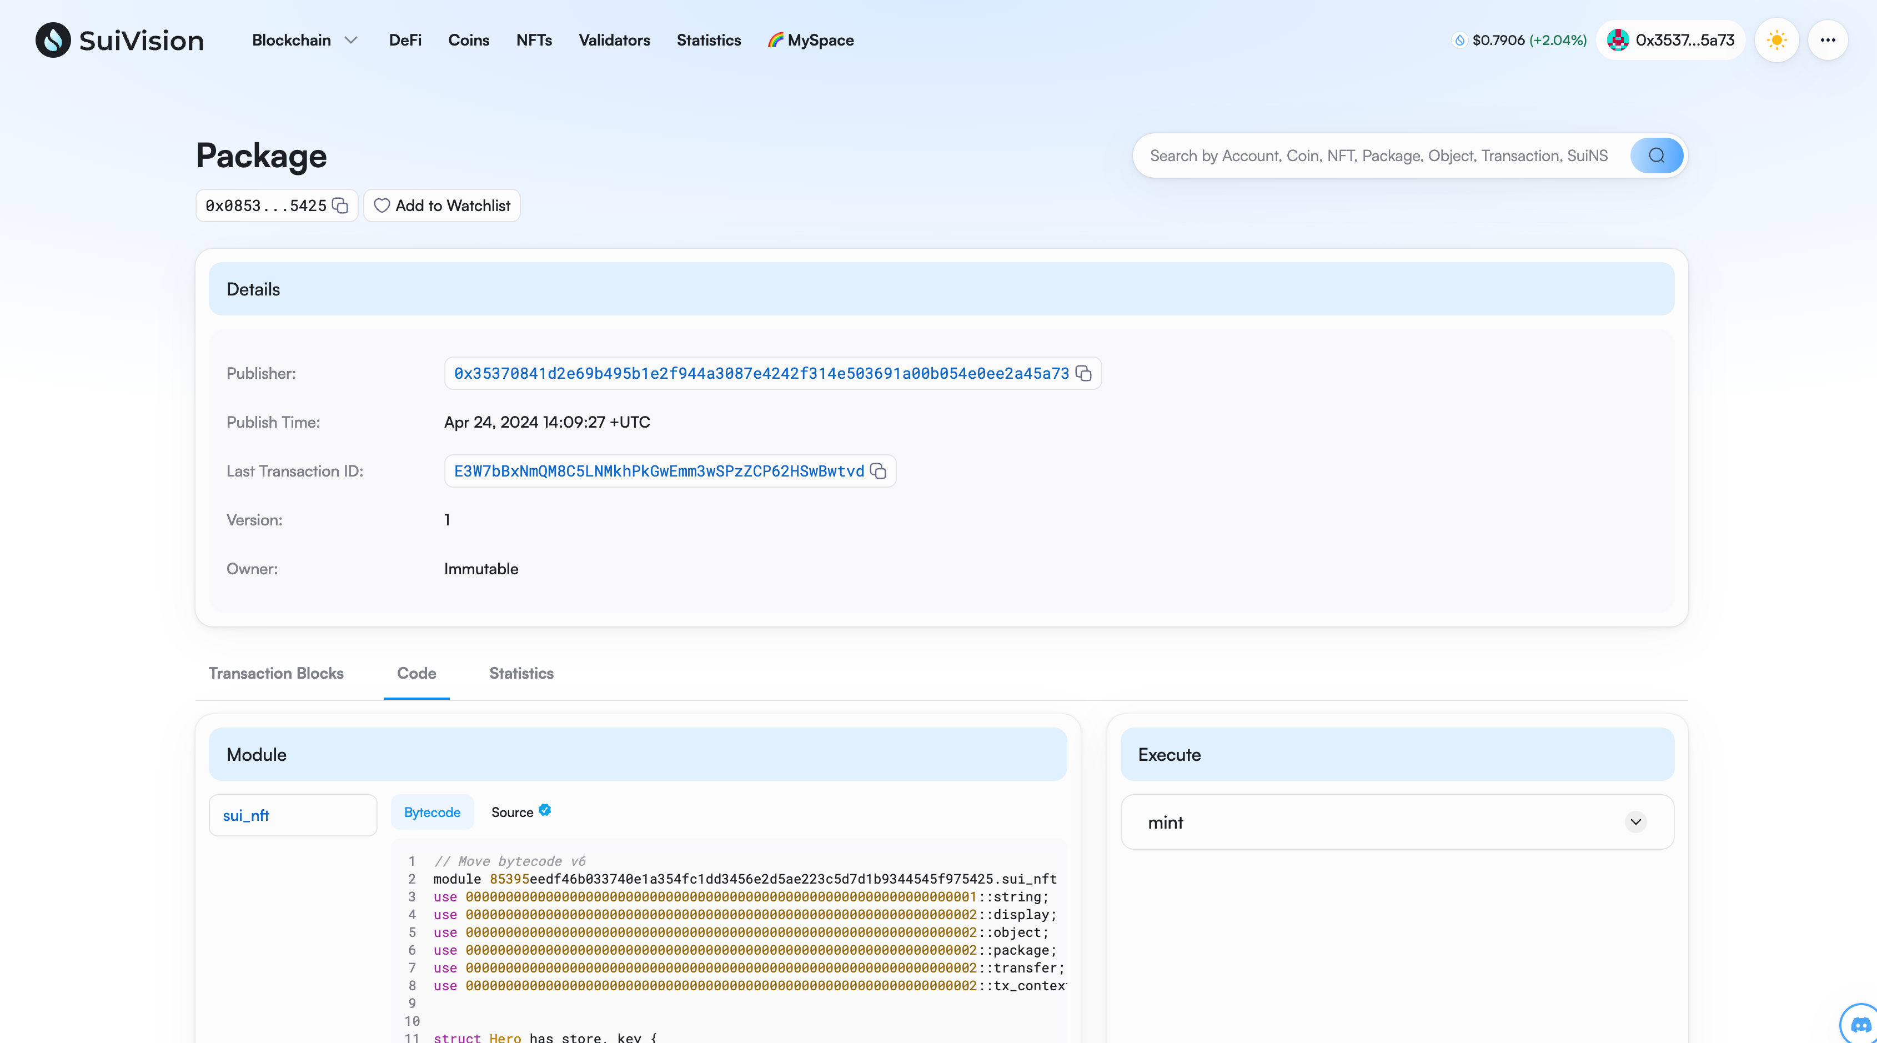
Task: Copy the last transaction ID
Action: click(x=878, y=471)
